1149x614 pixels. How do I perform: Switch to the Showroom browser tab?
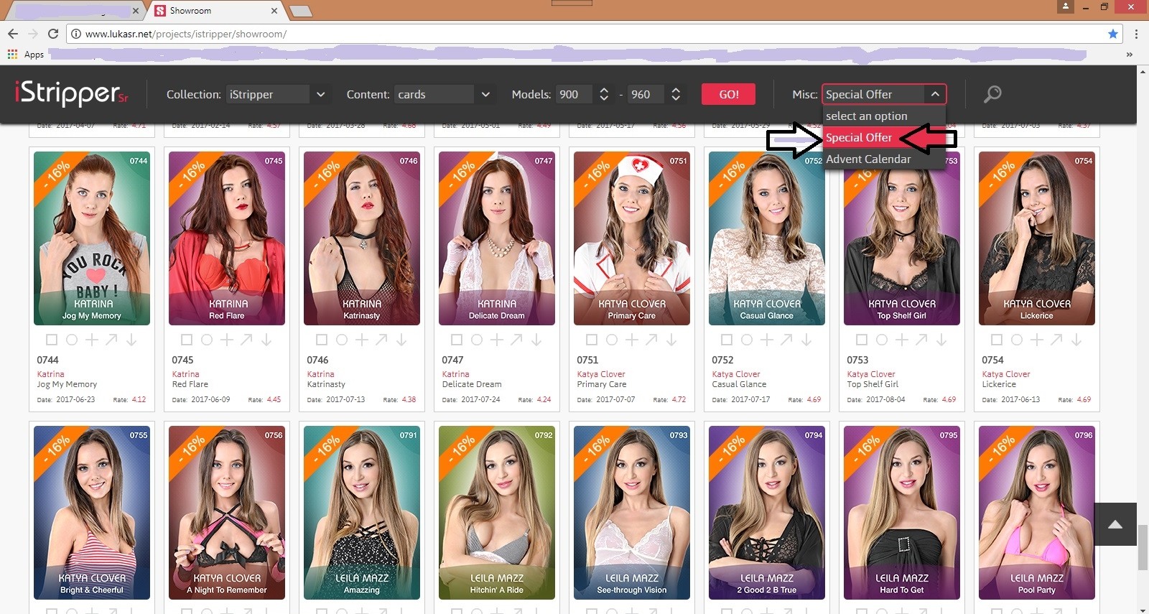click(x=215, y=11)
